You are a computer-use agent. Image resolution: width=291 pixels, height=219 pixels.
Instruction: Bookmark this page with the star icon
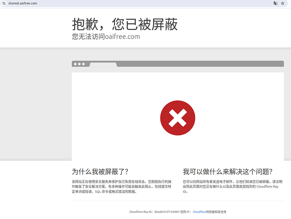click(x=283, y=4)
